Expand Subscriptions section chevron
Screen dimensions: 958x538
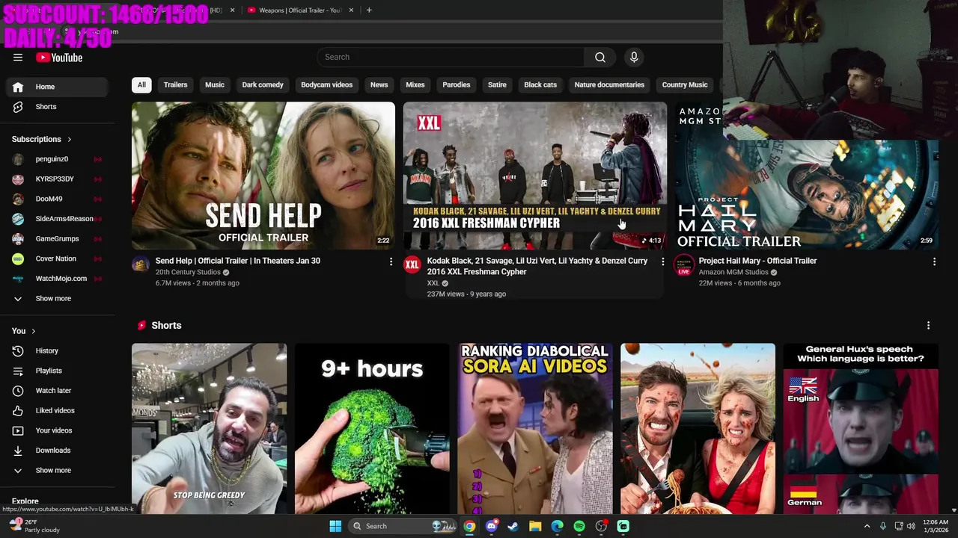(x=70, y=139)
